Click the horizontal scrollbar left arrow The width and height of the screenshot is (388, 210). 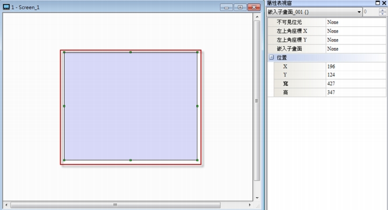[6, 205]
